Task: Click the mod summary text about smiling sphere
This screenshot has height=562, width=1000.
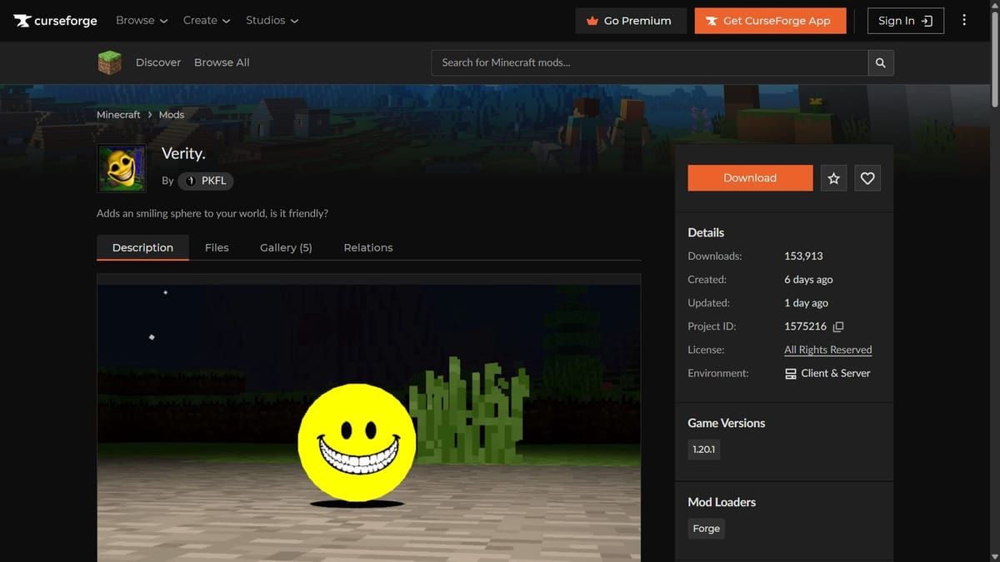Action: 212,214
